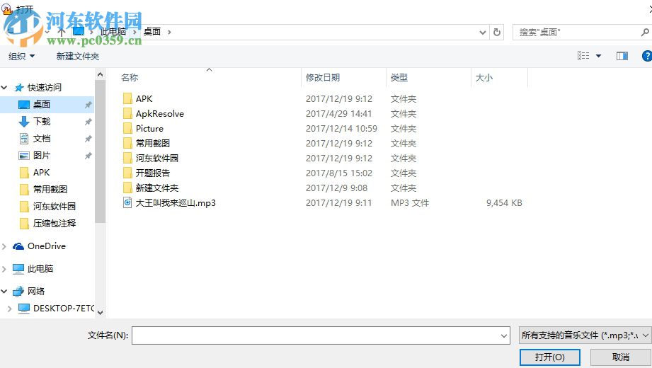
Task: Click the OneDrive cloud icon
Action: (x=18, y=246)
